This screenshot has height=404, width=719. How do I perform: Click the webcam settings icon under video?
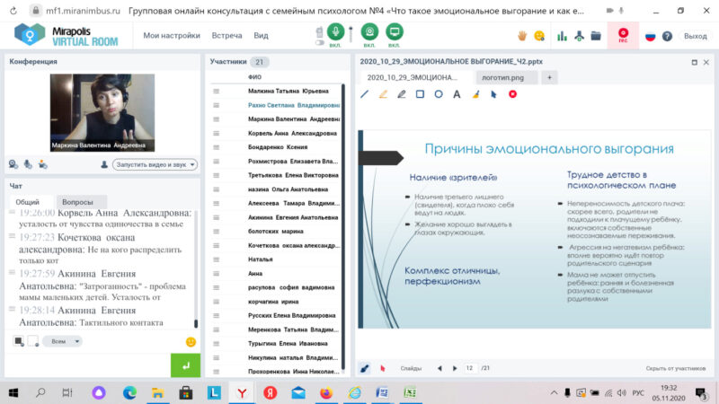click(x=13, y=164)
